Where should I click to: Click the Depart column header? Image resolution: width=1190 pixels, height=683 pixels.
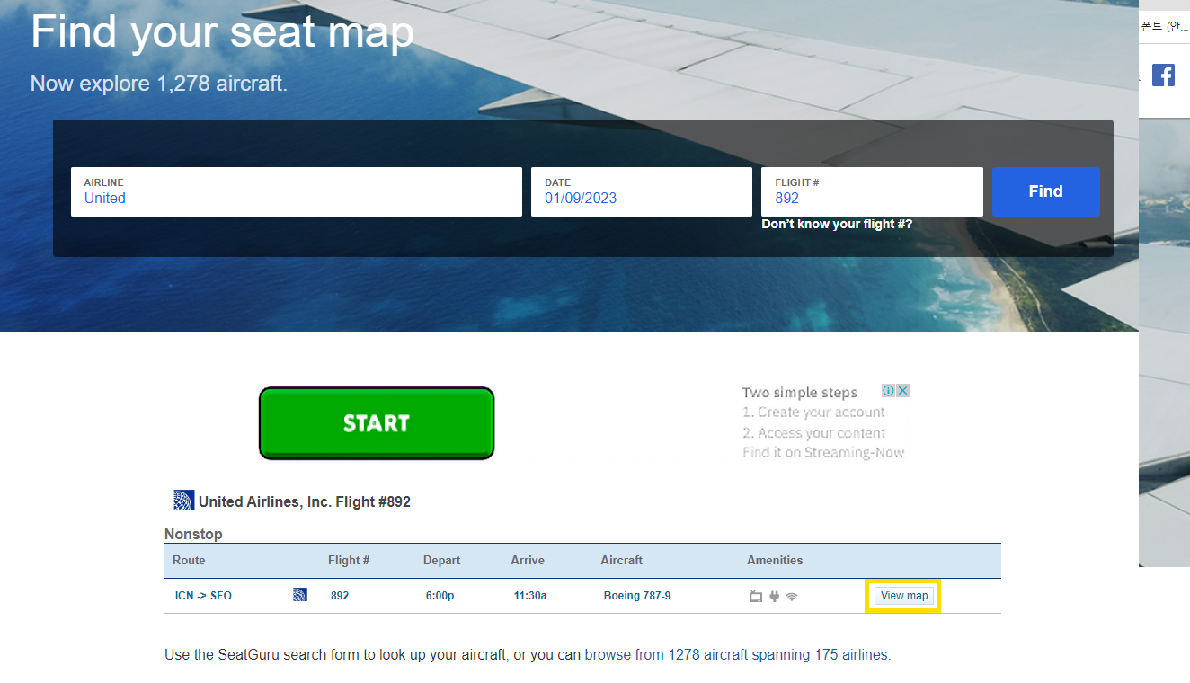point(441,560)
